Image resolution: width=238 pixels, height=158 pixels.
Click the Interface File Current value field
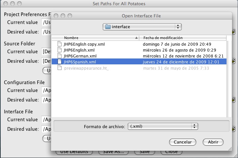point(46,120)
